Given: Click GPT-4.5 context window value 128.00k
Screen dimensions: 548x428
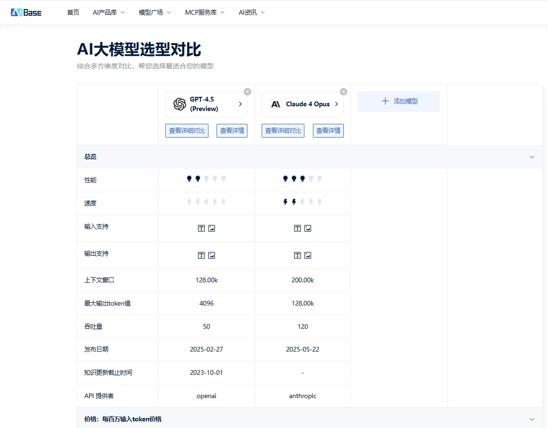Looking at the screenshot, I should click(207, 280).
